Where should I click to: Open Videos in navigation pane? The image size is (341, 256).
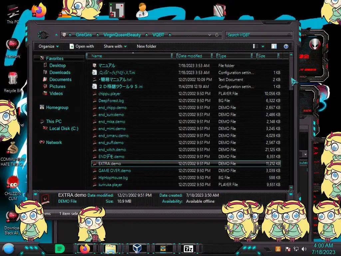click(56, 93)
